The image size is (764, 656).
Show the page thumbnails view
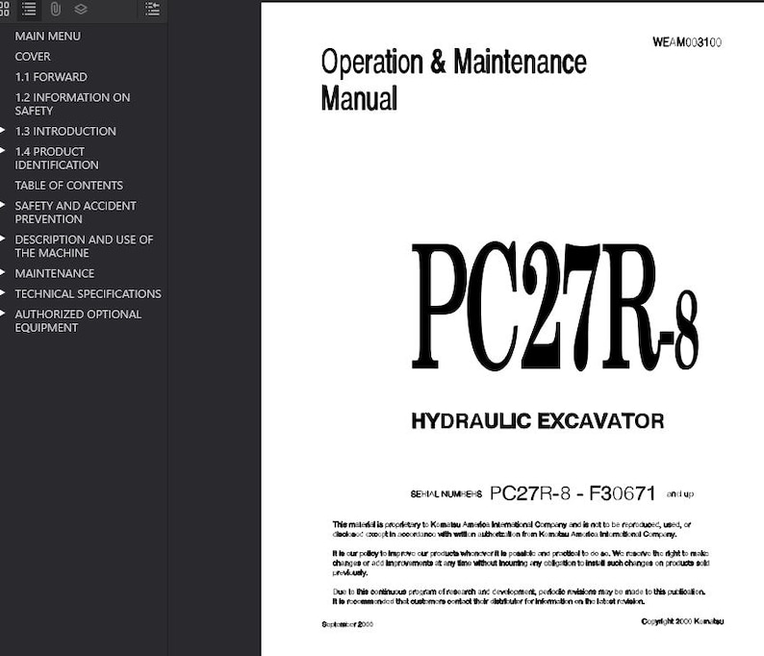(x=4, y=10)
